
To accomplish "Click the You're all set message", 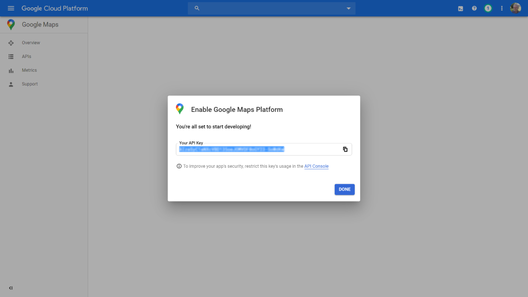I will pyautogui.click(x=213, y=127).
